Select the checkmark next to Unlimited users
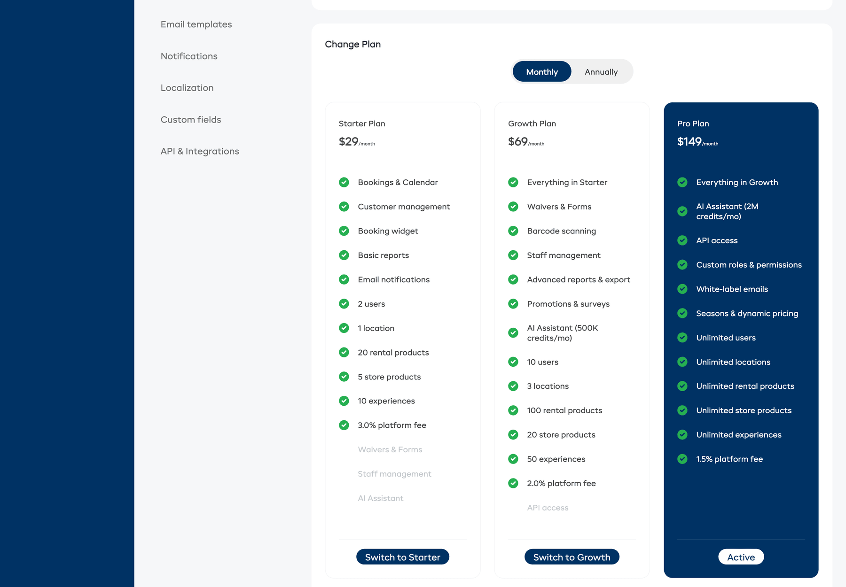 coord(682,338)
